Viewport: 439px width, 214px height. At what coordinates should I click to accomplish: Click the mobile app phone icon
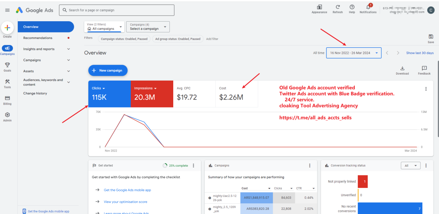point(24,211)
